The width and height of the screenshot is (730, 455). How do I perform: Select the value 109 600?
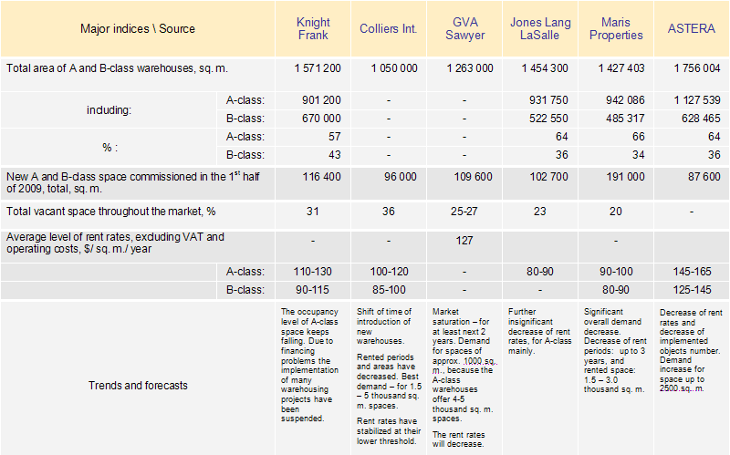[473, 177]
